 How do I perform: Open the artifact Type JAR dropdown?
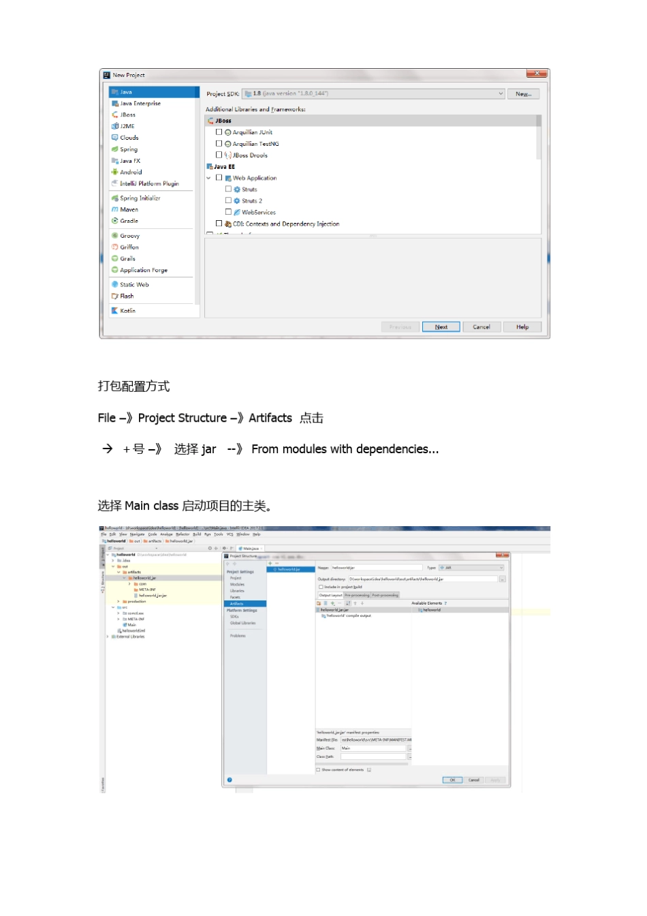click(471, 568)
